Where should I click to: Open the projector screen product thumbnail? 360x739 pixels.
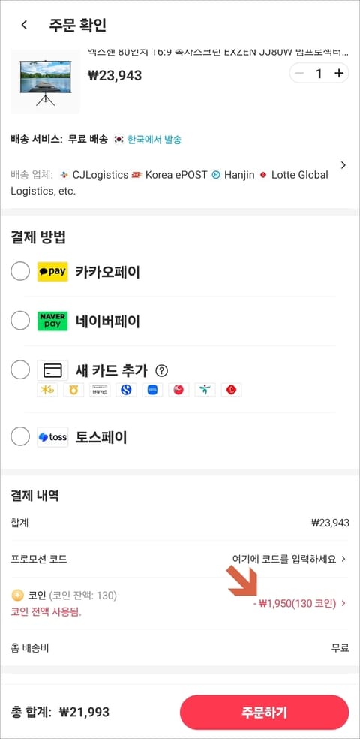[45, 82]
